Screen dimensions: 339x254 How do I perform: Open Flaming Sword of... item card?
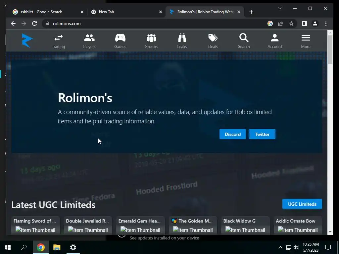click(x=35, y=225)
